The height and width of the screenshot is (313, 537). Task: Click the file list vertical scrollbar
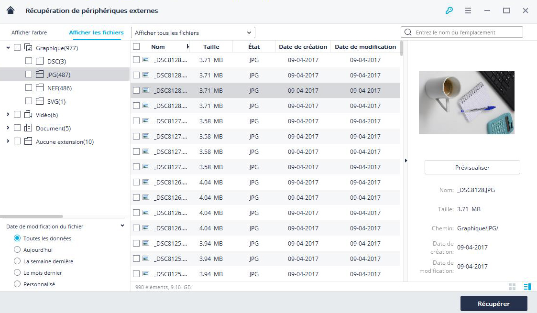[x=402, y=48]
